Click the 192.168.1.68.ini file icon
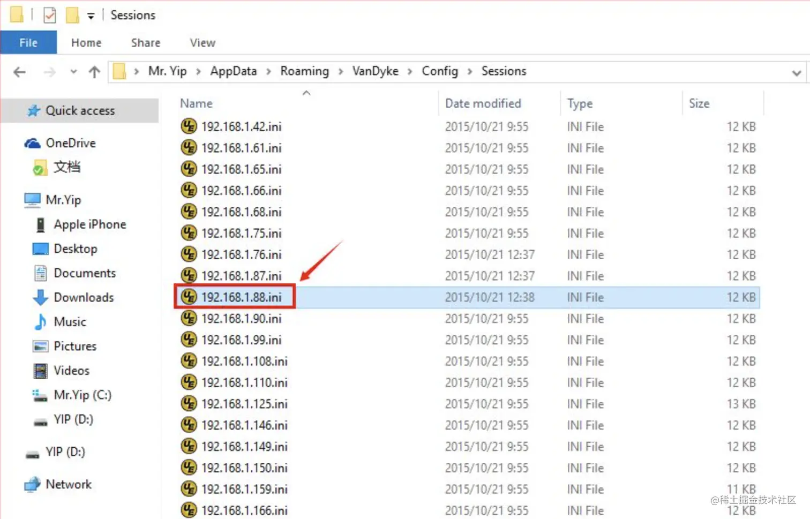 point(189,212)
